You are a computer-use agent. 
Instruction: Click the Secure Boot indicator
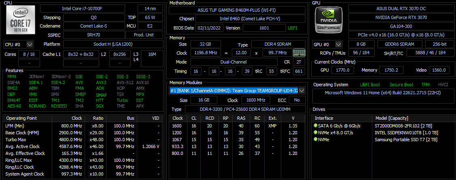pos(401,85)
